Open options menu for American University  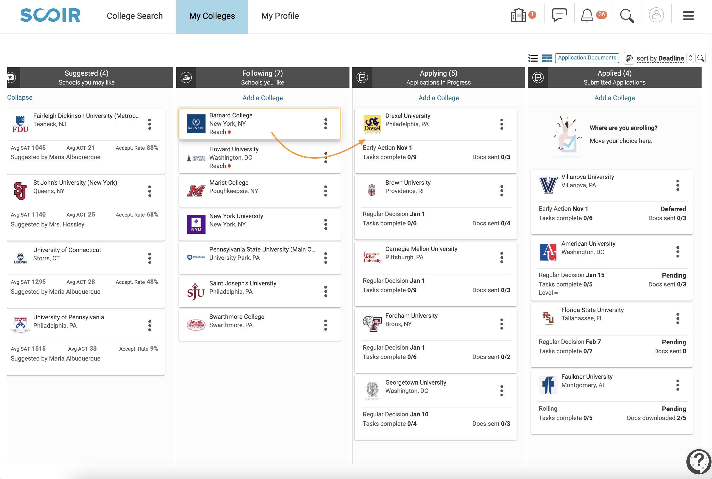coord(678,252)
